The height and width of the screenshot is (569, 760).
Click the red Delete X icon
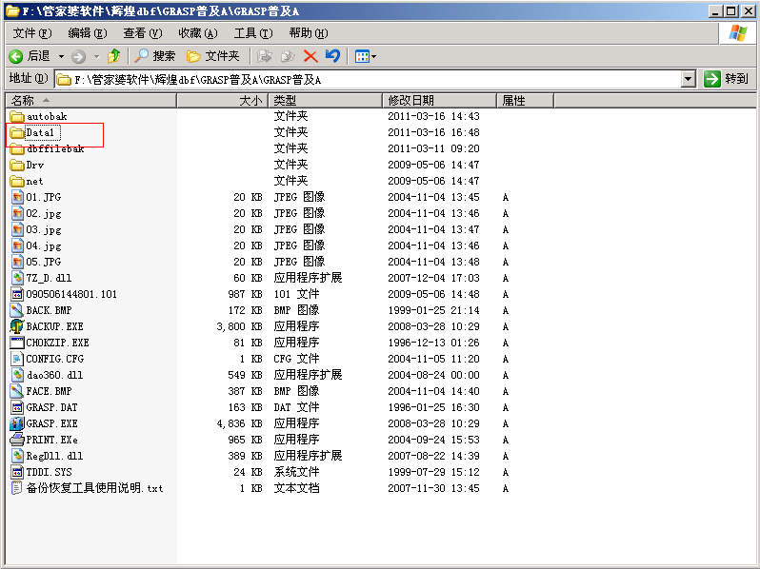tap(310, 56)
